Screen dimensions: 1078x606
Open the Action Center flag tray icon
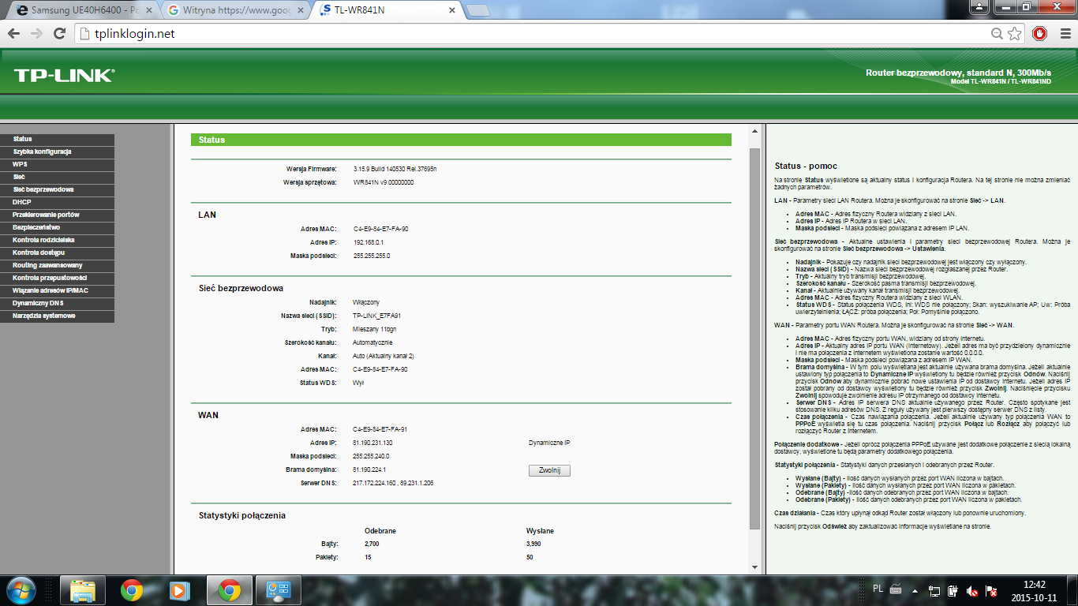point(992,590)
